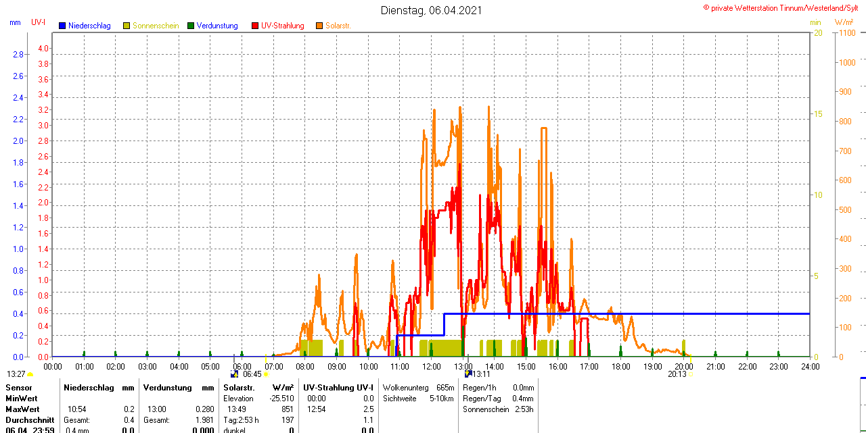Click the Sonnenschein legend text

click(x=156, y=26)
